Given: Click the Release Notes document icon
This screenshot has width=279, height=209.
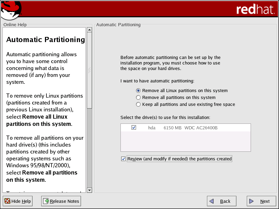Looking at the screenshot, I should (46, 201).
